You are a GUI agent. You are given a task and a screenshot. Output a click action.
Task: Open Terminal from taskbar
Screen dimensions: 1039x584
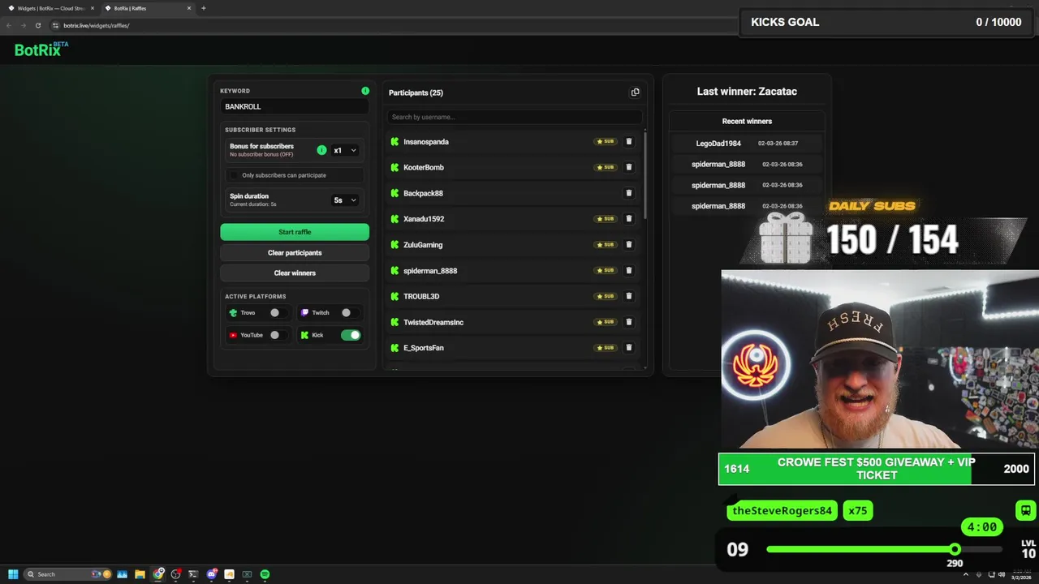[x=193, y=574]
